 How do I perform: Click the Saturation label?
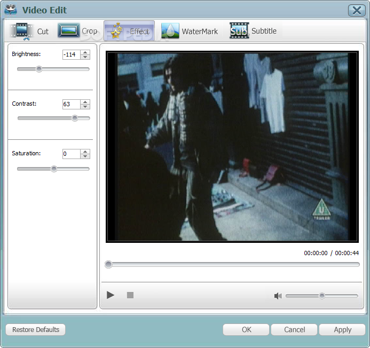26,153
